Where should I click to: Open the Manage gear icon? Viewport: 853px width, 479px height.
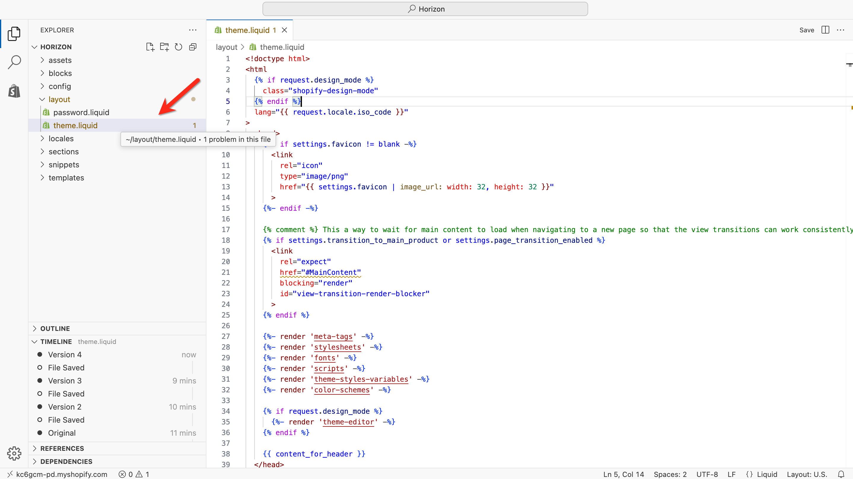[14, 453]
